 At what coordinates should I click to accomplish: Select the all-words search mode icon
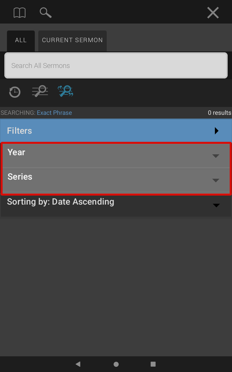click(x=40, y=91)
